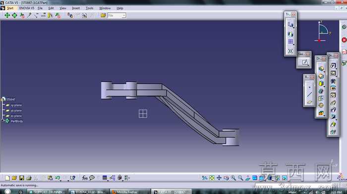347x194 pixels.
Task: Select the Thread/Tap tool
Action: pos(321,105)
